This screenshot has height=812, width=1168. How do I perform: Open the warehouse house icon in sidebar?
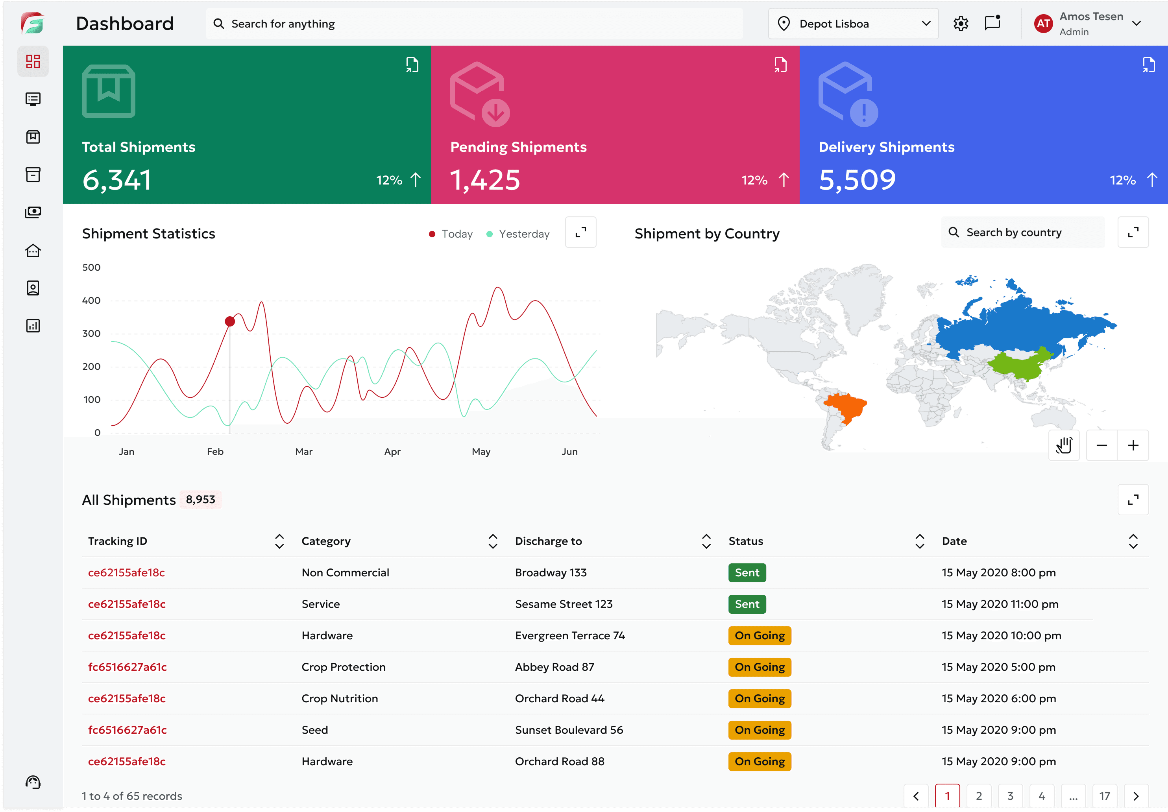tap(33, 250)
